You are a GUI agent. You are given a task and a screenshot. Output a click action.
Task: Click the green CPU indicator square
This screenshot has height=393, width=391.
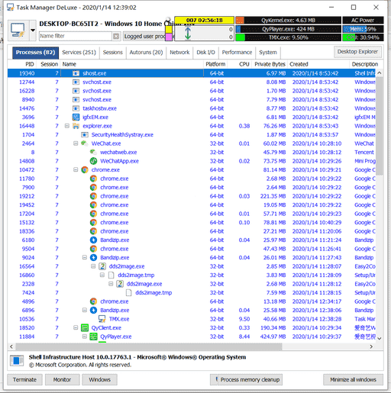point(240,37)
